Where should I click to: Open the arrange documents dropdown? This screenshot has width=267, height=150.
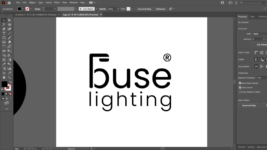pyautogui.click(x=92, y=3)
